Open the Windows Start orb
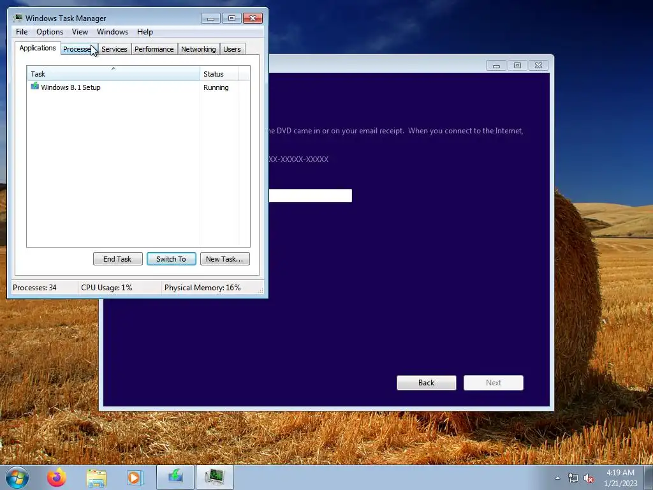This screenshot has height=490, width=653. pos(17,477)
